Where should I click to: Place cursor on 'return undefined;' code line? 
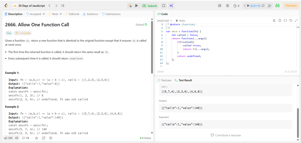[x=189, y=56]
